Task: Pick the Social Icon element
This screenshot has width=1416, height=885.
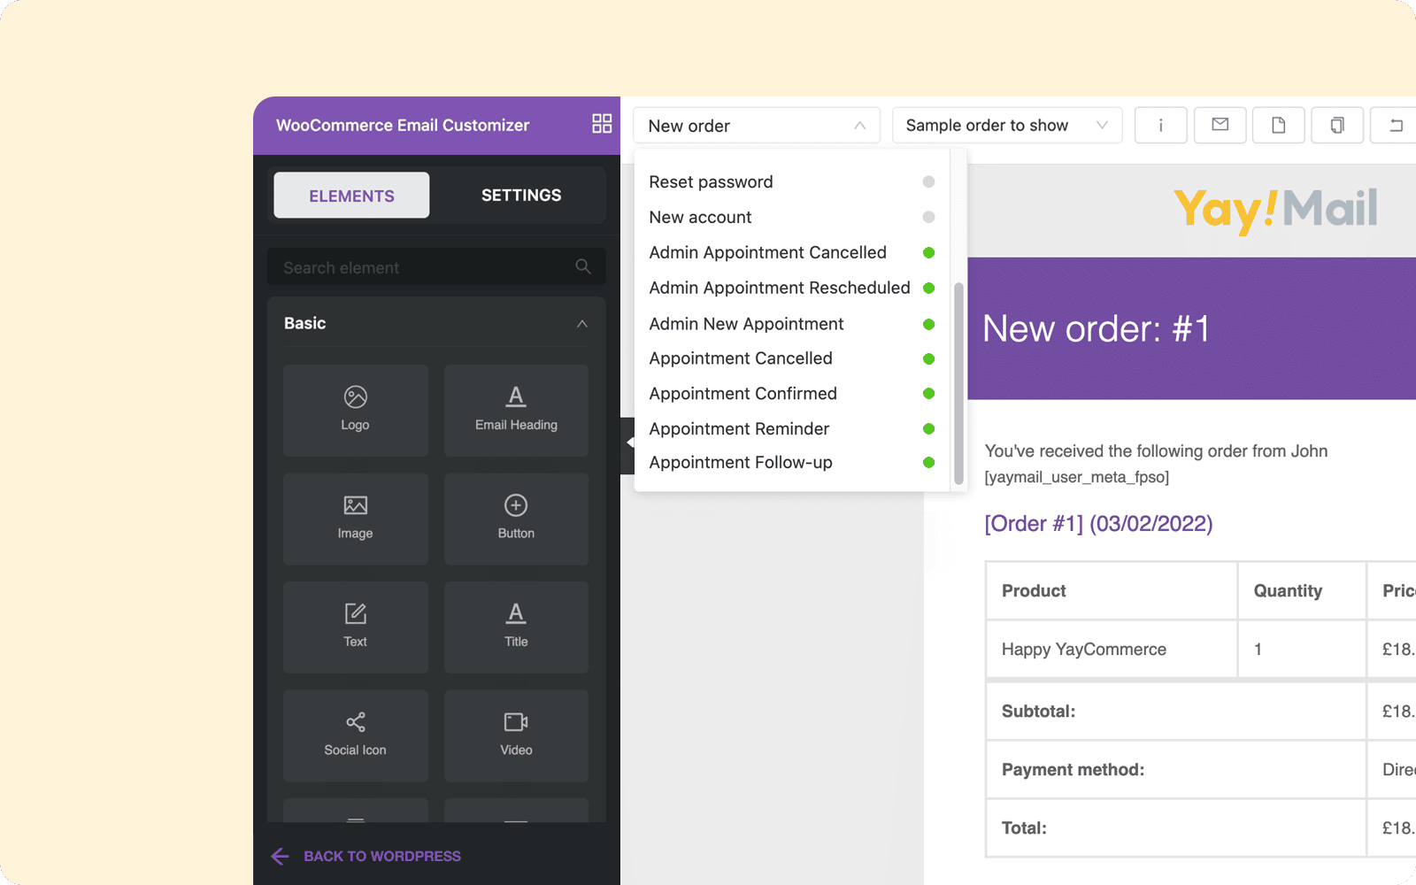Action: (x=356, y=735)
